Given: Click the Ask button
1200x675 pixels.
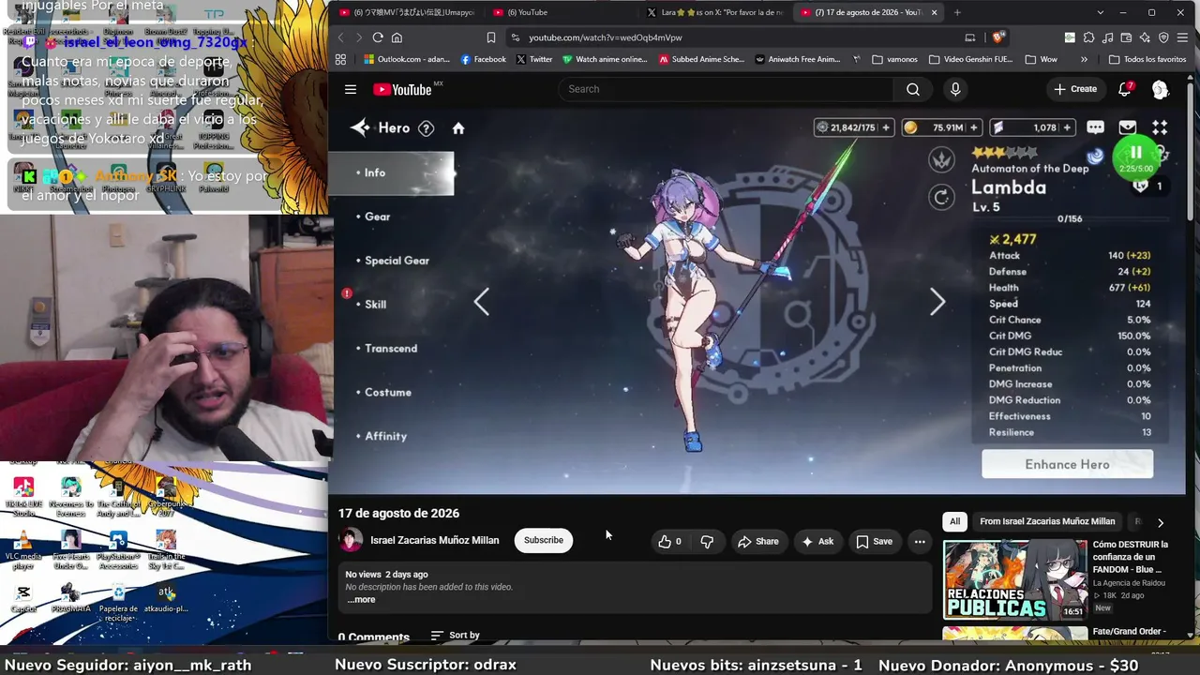Looking at the screenshot, I should click(817, 541).
